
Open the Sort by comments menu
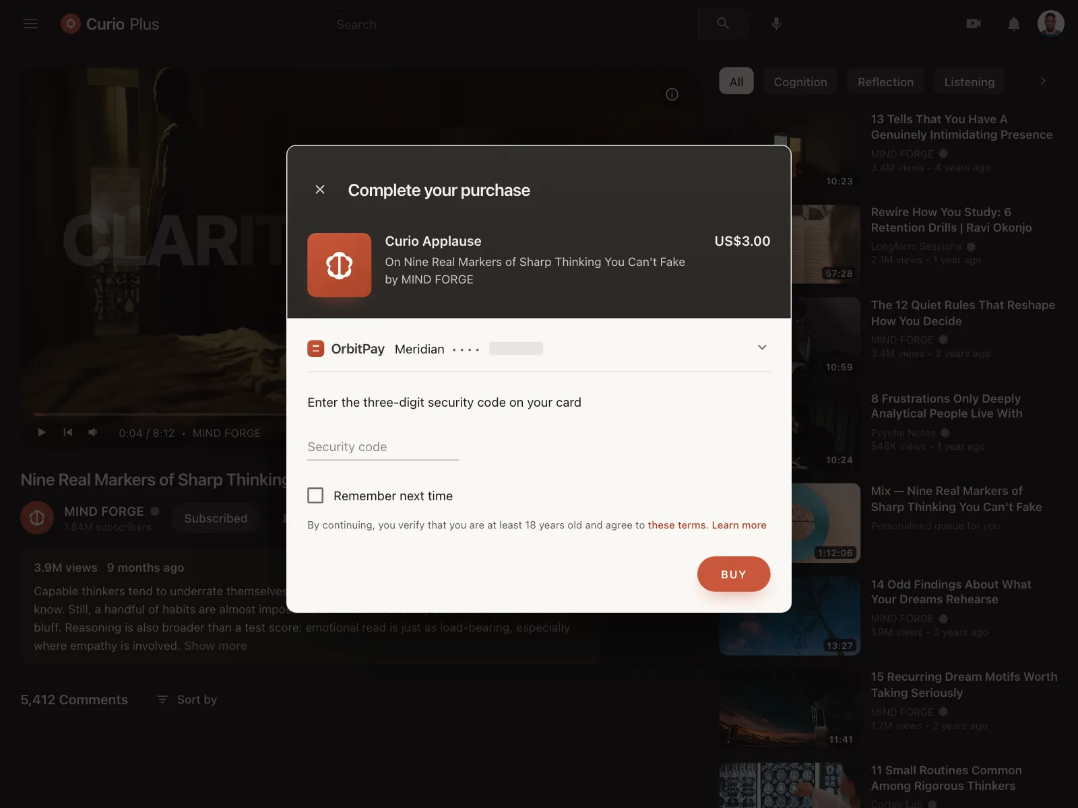click(187, 700)
